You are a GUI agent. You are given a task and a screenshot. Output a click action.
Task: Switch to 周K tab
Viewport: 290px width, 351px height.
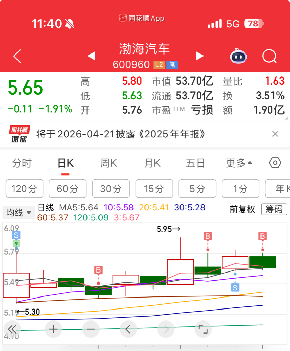109,163
